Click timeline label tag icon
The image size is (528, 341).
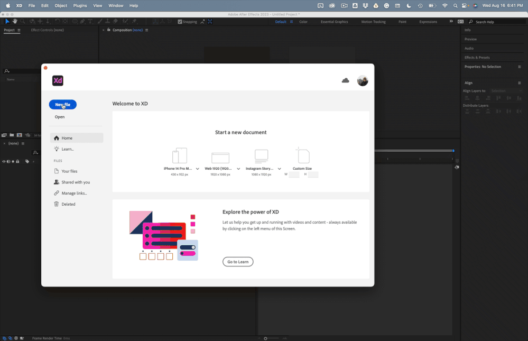[x=27, y=161]
